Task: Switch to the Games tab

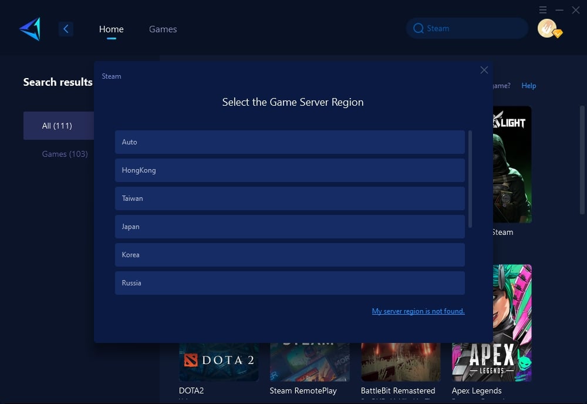Action: coord(163,29)
